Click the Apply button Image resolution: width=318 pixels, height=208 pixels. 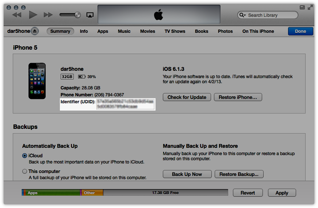282,193
